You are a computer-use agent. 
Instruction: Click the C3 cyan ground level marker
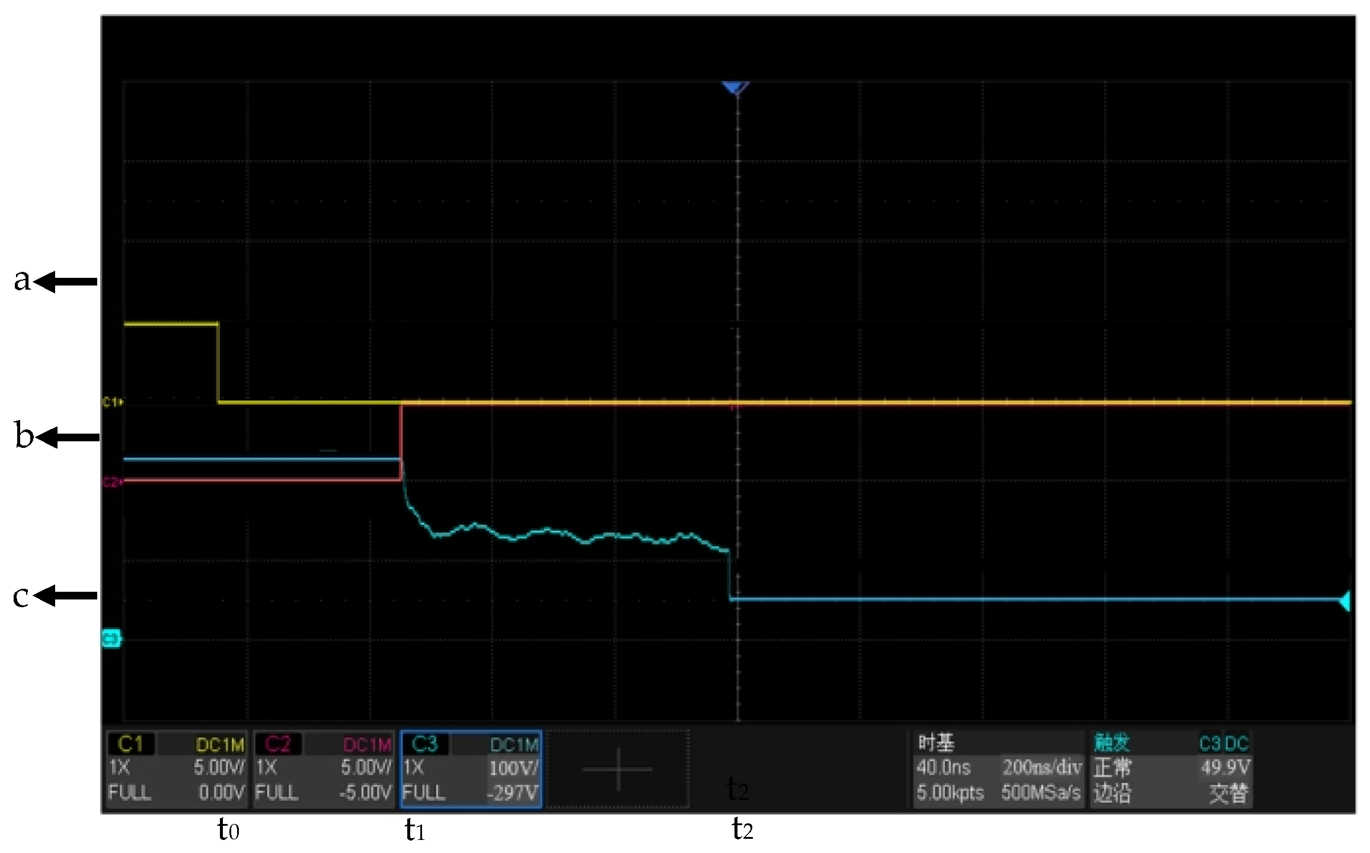point(111,639)
